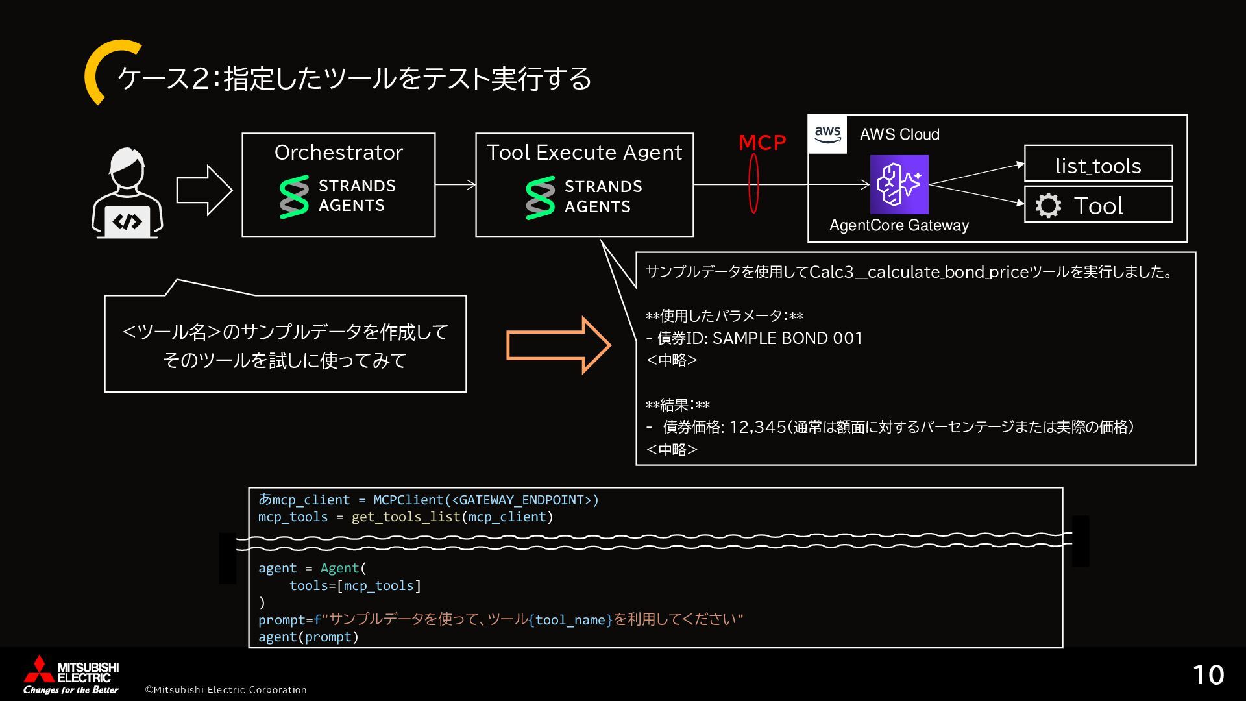Click the last <中略> under 債券価格
Screen dimensions: 1246x701
click(x=672, y=449)
